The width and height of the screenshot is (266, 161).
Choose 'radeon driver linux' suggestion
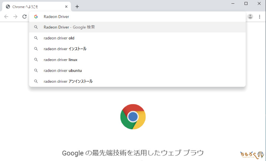click(x=137, y=60)
